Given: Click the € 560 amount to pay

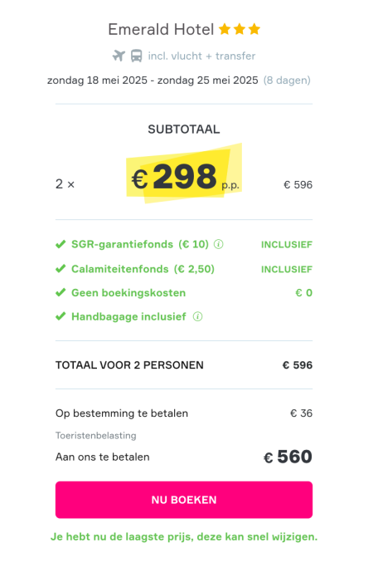Looking at the screenshot, I should (288, 457).
